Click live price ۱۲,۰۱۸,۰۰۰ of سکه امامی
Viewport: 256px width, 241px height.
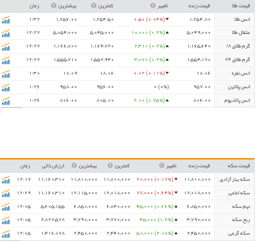[x=197, y=193]
